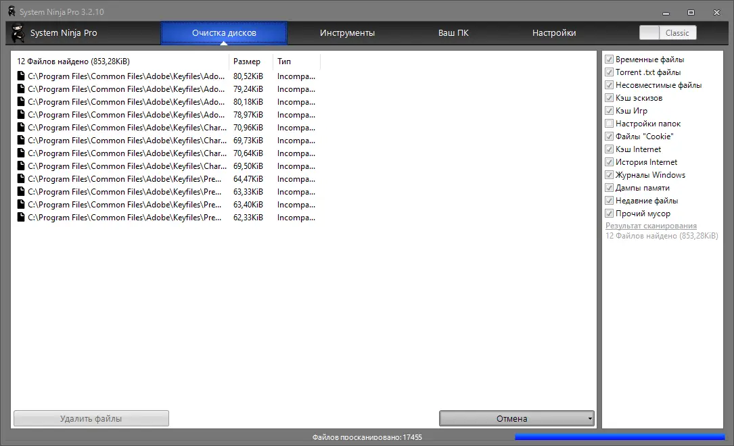This screenshot has width=734, height=446.
Task: Maximize the System Ninja Pro window
Action: 691,13
